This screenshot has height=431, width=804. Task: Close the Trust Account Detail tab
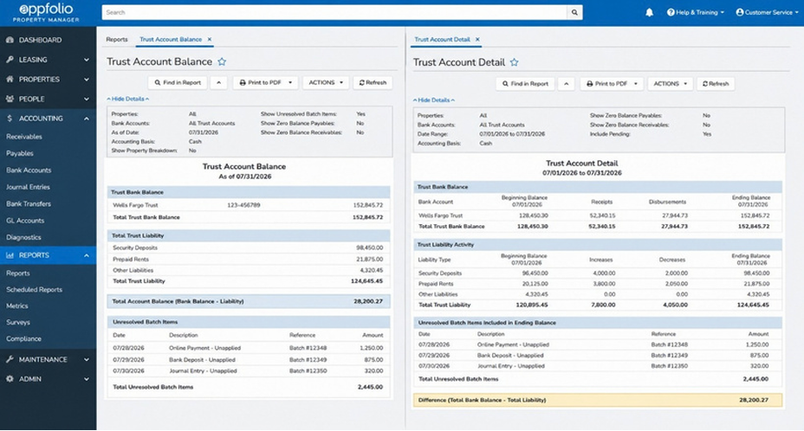coord(477,40)
